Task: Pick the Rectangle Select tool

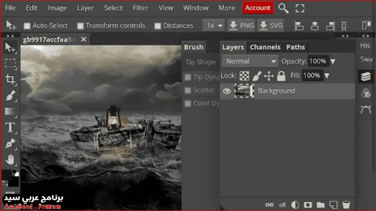Action: coord(10,64)
